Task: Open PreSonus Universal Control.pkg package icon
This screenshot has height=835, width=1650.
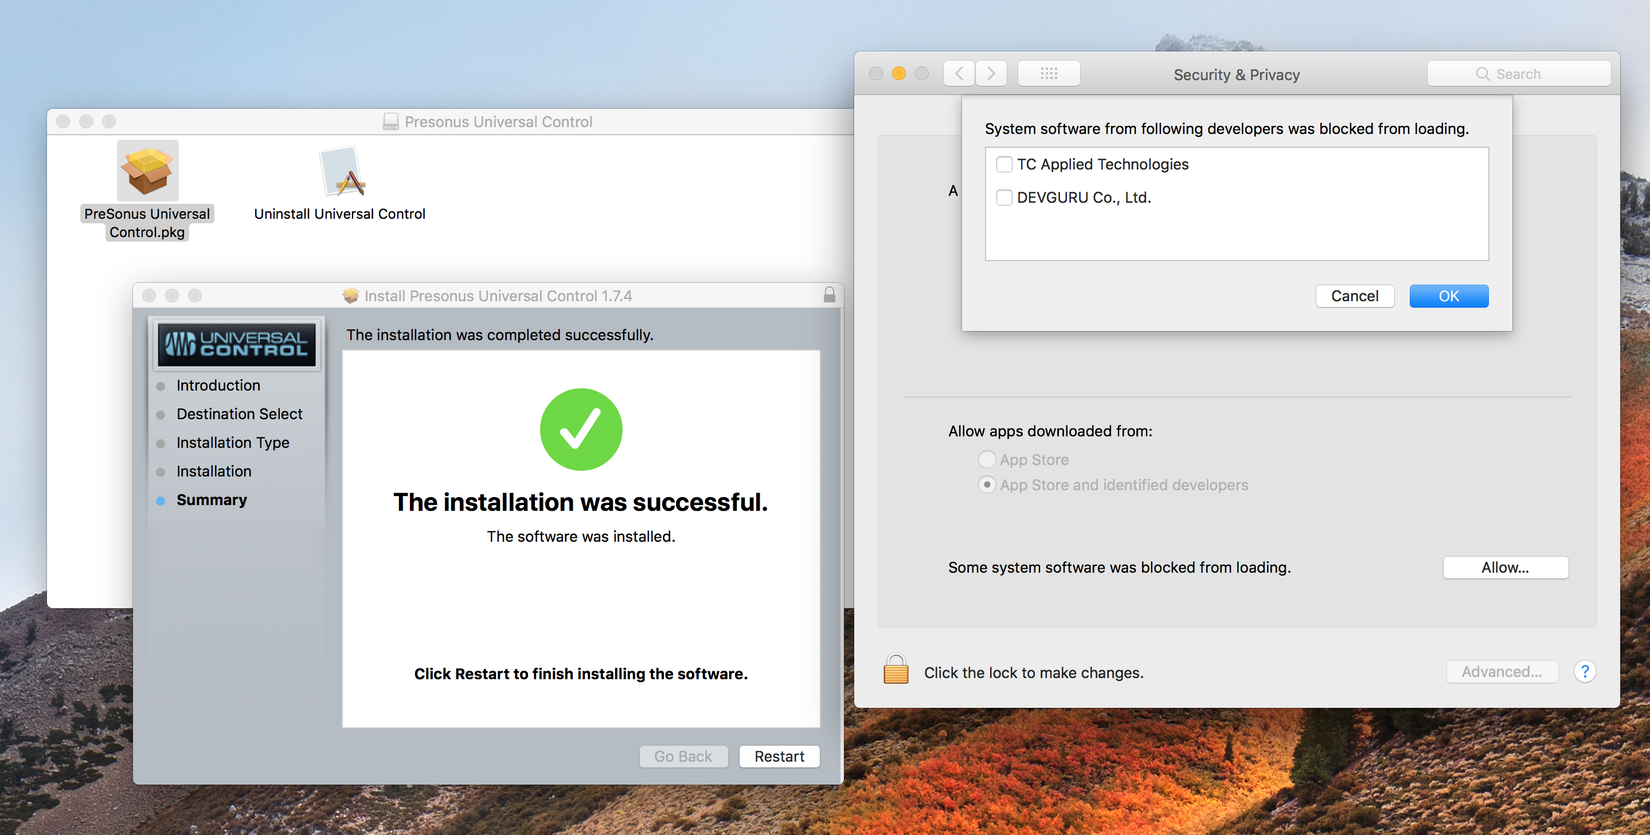Action: [147, 170]
